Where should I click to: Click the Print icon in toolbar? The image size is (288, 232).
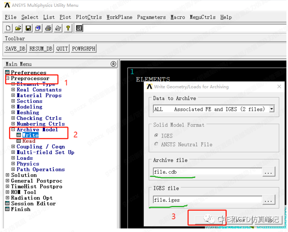[48, 28]
